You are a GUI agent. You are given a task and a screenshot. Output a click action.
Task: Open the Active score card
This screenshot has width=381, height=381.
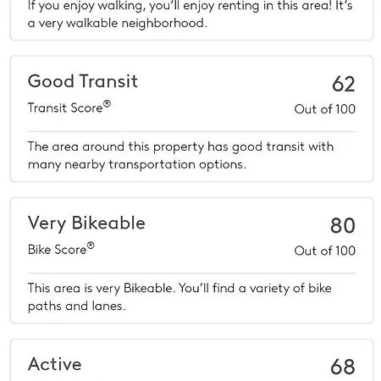point(191,360)
